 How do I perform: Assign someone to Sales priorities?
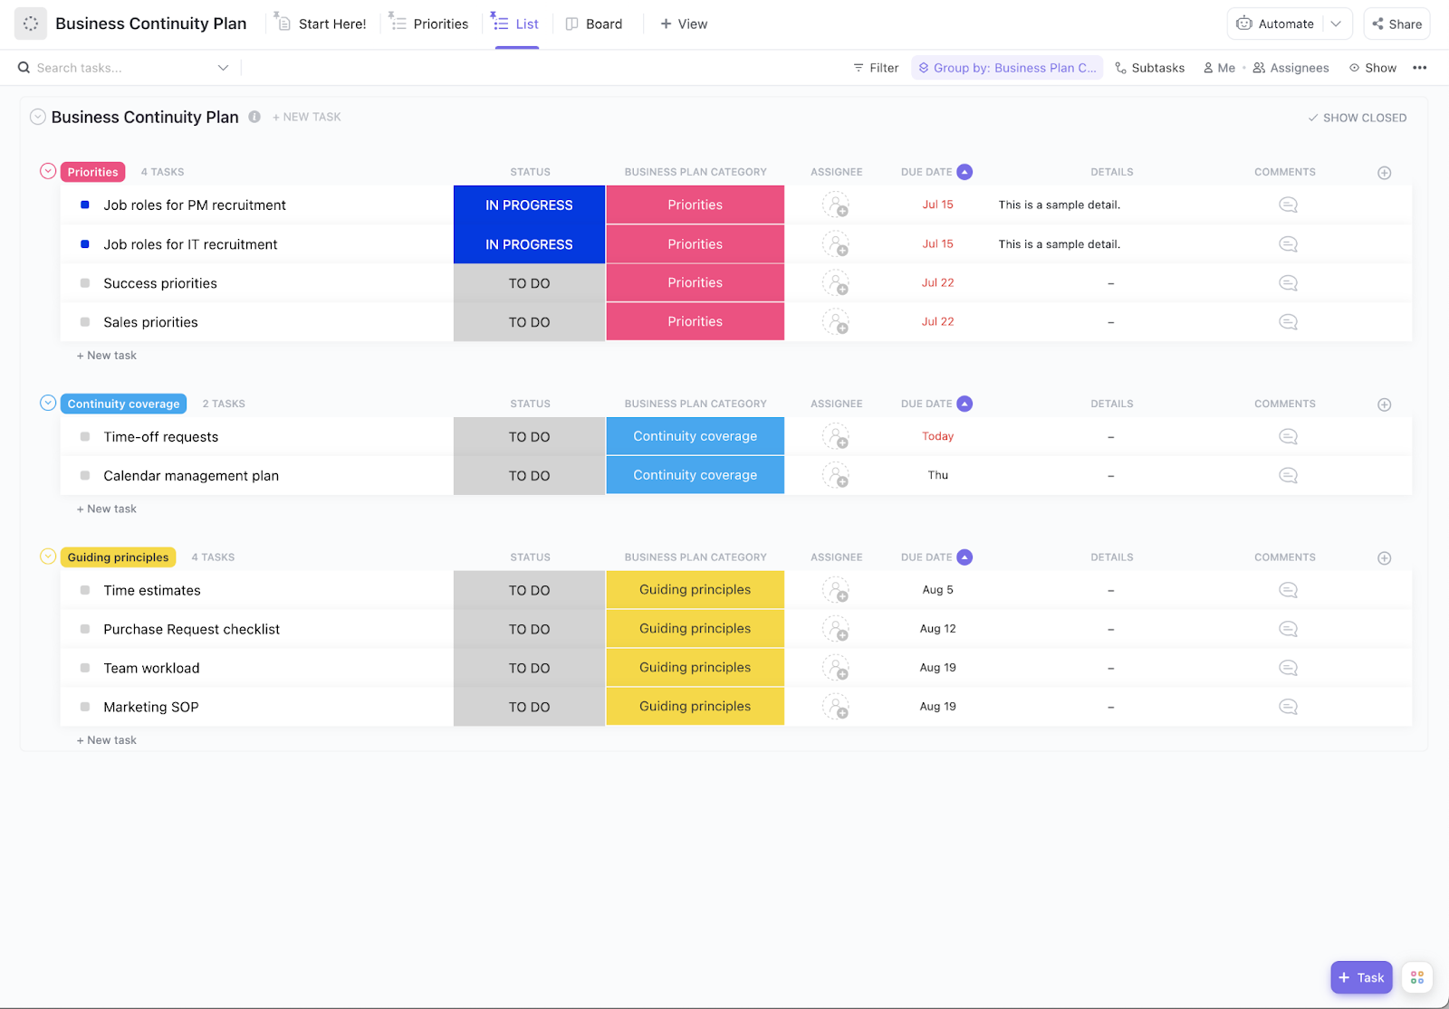tap(836, 321)
